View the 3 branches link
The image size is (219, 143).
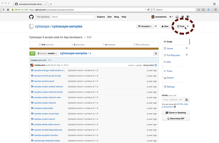[x=78, y=45]
